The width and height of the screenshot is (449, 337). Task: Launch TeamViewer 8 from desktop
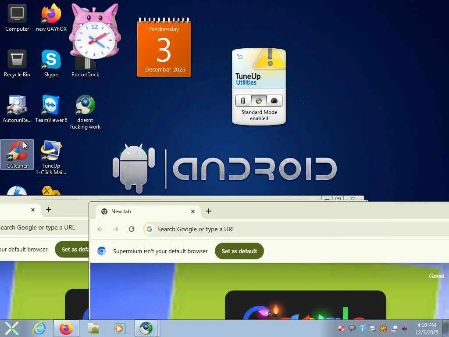[x=51, y=109]
